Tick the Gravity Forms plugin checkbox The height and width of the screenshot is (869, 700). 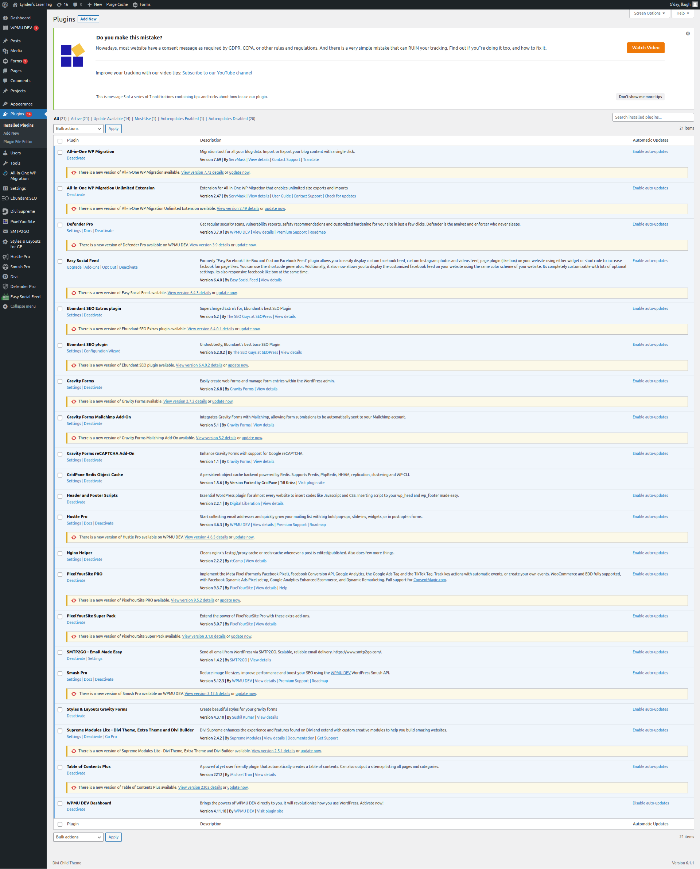(x=60, y=381)
